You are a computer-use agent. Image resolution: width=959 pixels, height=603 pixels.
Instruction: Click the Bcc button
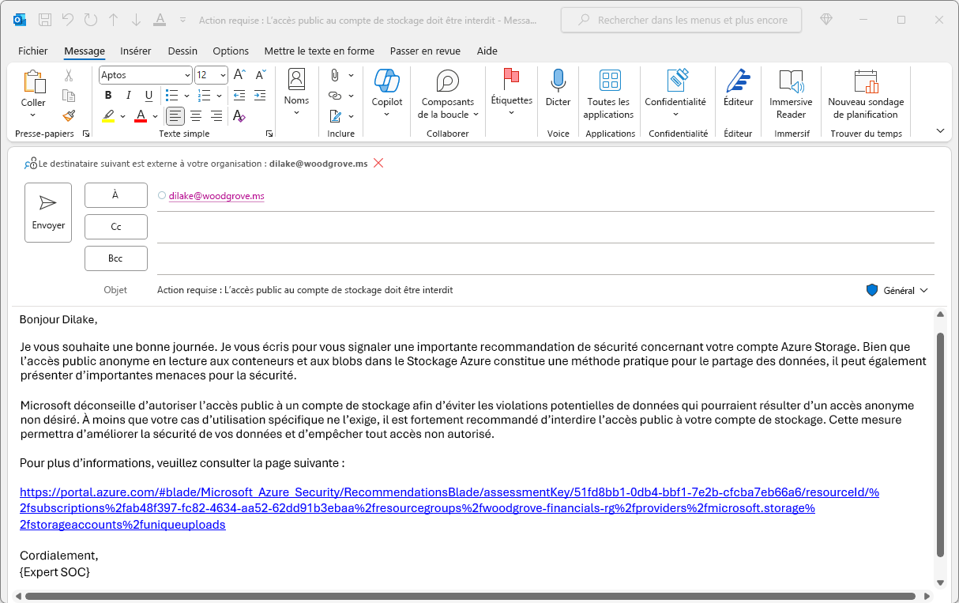[x=115, y=258]
